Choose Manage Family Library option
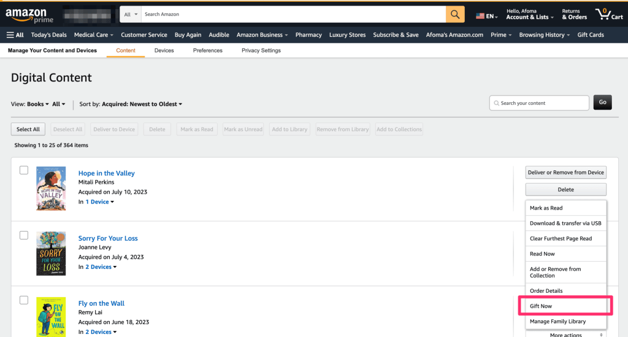This screenshot has height=337, width=628. [x=565, y=321]
